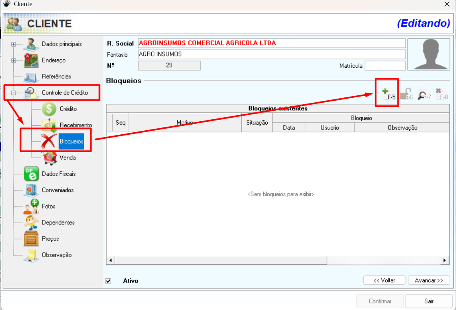Viewport: 456px width, 310px height.
Task: Select the Dados Fiscais icon
Action: pyautogui.click(x=31, y=174)
